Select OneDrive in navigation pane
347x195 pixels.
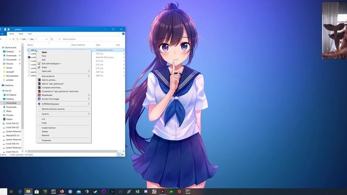9,86
